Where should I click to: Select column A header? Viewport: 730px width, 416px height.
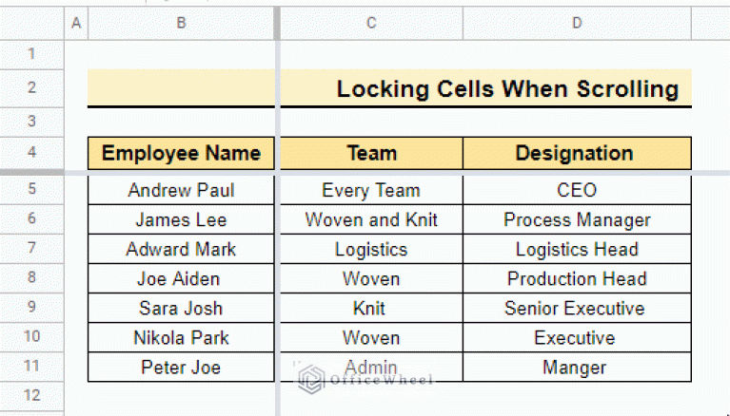point(76,23)
